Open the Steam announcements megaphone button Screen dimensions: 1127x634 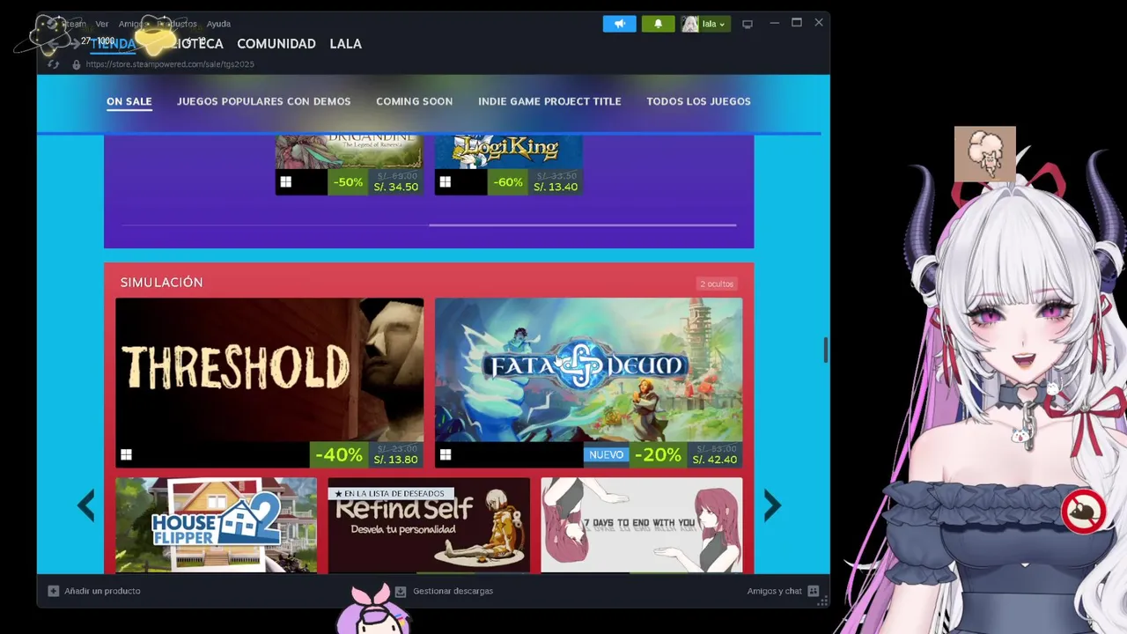[619, 24]
